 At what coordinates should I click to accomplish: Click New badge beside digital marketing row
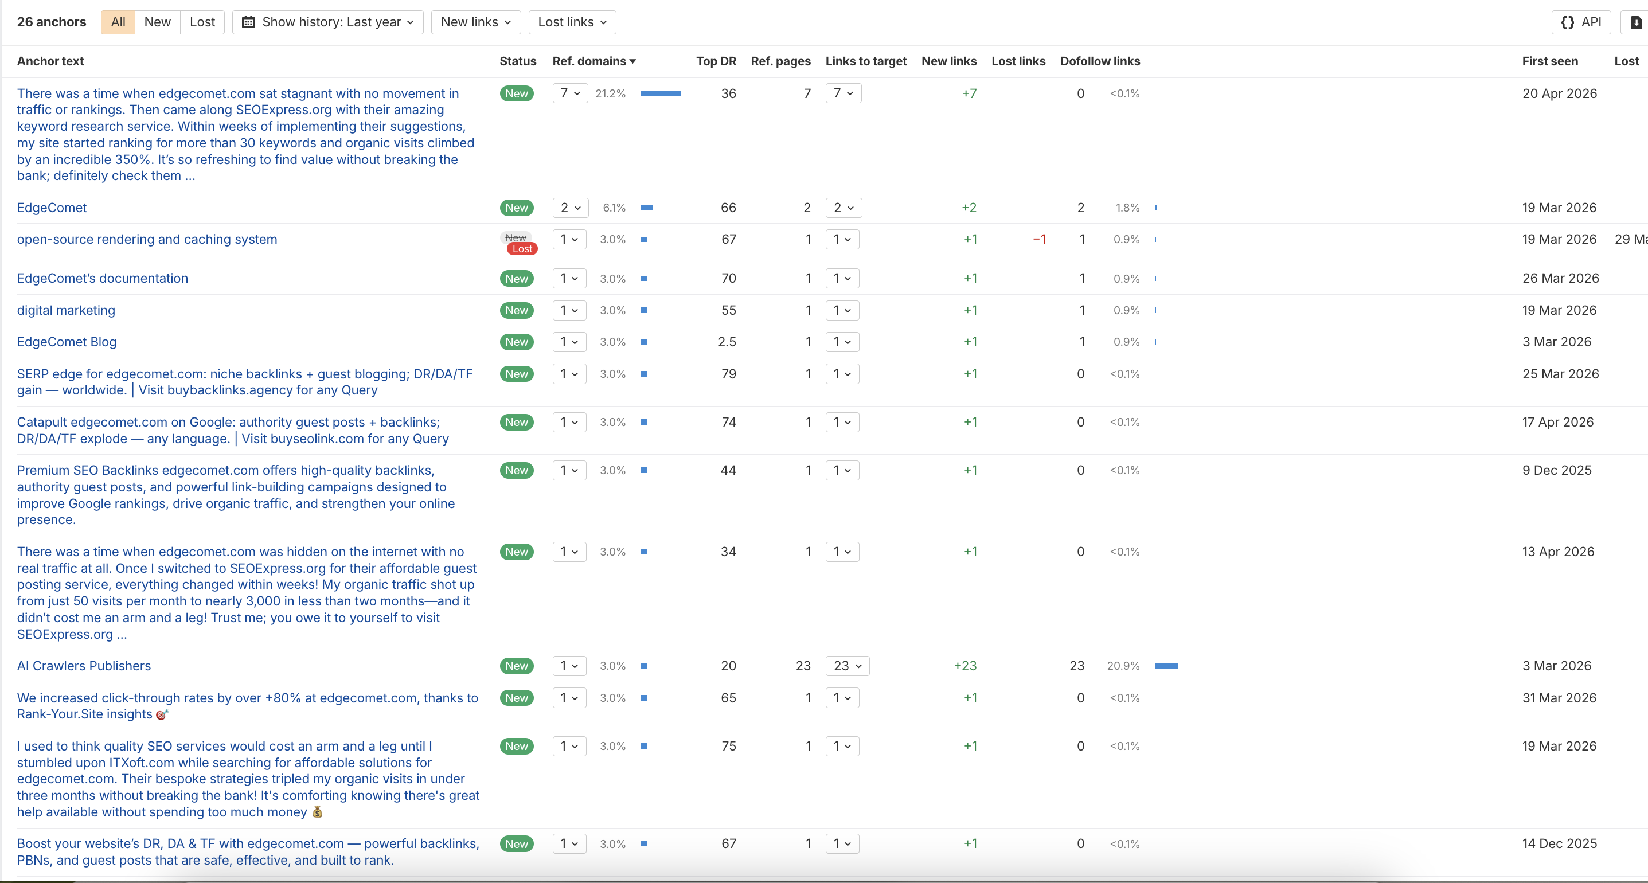click(x=516, y=310)
